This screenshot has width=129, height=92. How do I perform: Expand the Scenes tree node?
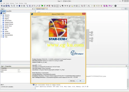(1, 32)
